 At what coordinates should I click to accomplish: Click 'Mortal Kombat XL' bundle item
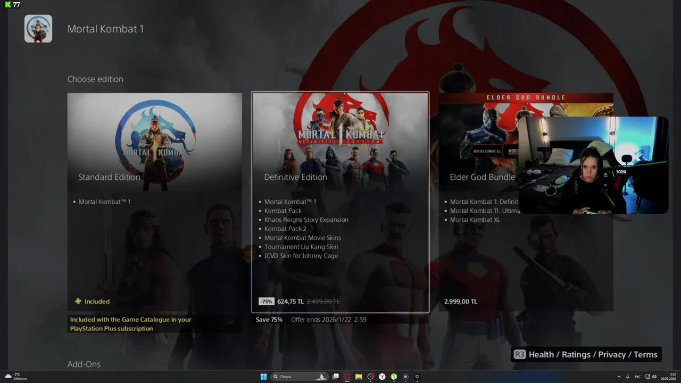(x=475, y=220)
